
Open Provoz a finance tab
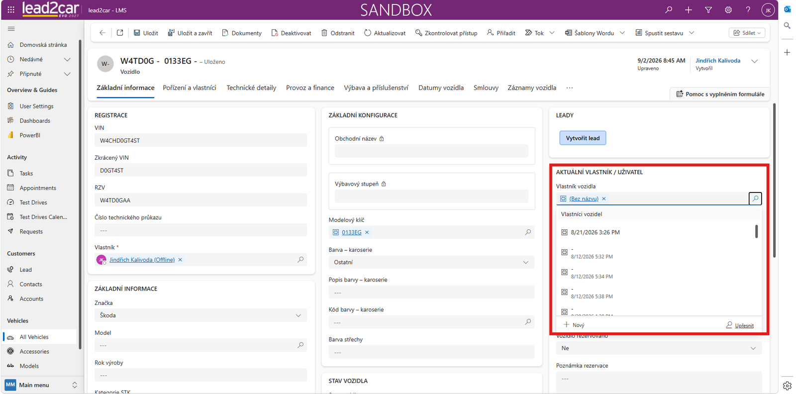coord(310,88)
